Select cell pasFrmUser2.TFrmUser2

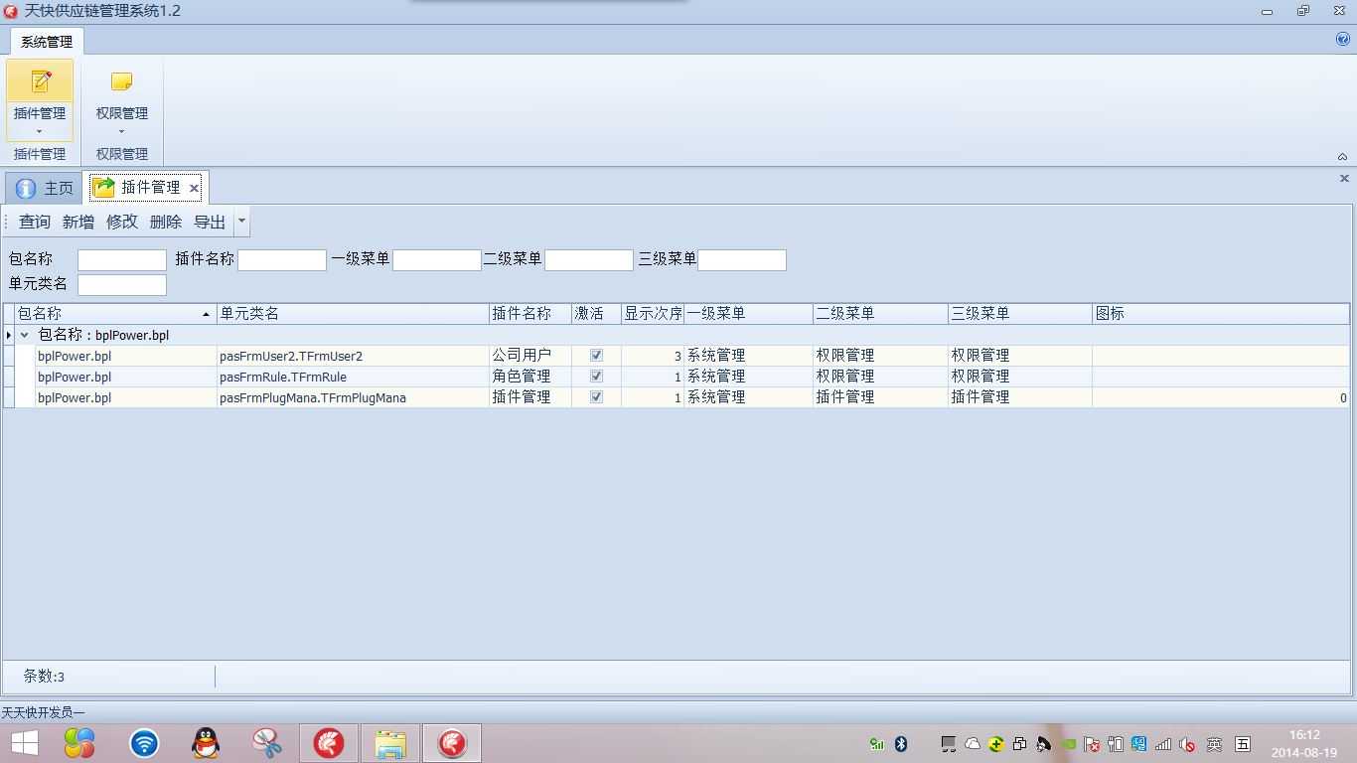point(353,356)
